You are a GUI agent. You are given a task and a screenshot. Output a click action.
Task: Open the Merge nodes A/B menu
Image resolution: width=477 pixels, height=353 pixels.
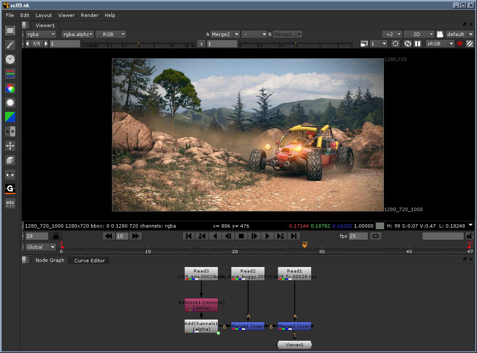(10, 131)
